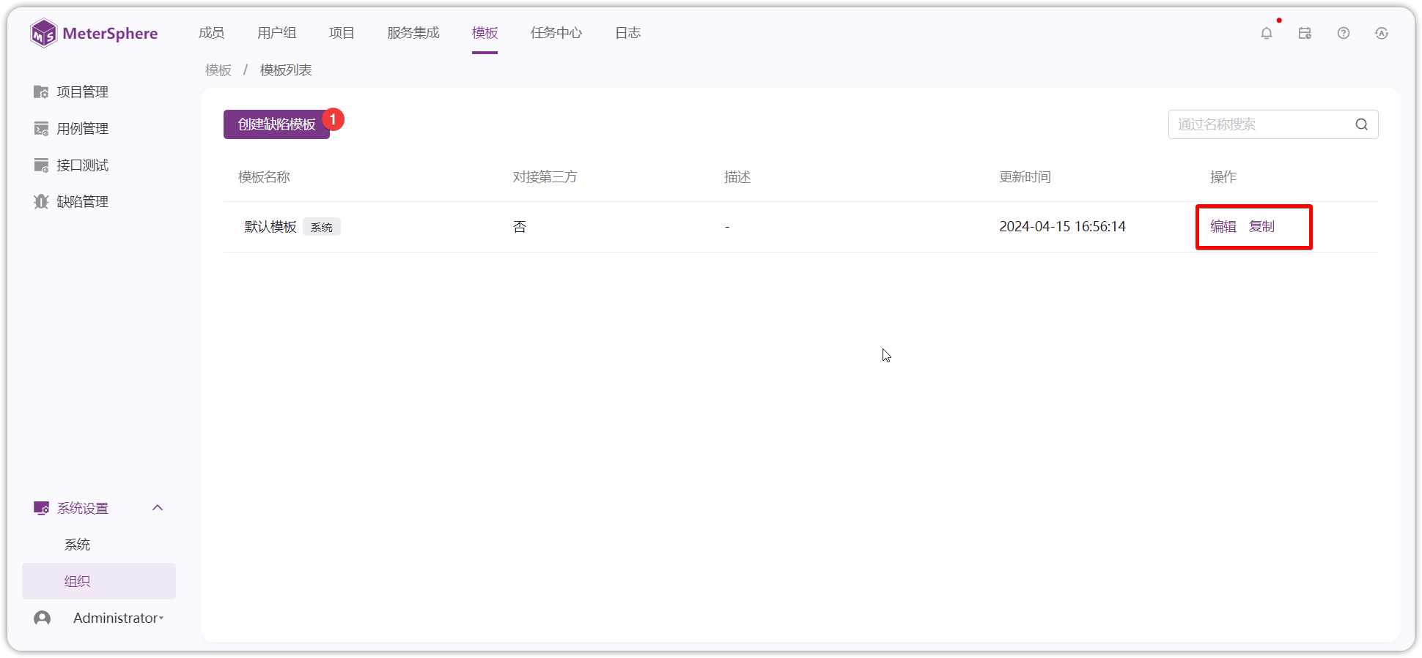The width and height of the screenshot is (1422, 658).
Task: Click the version info icon in header
Action: coord(1382,33)
